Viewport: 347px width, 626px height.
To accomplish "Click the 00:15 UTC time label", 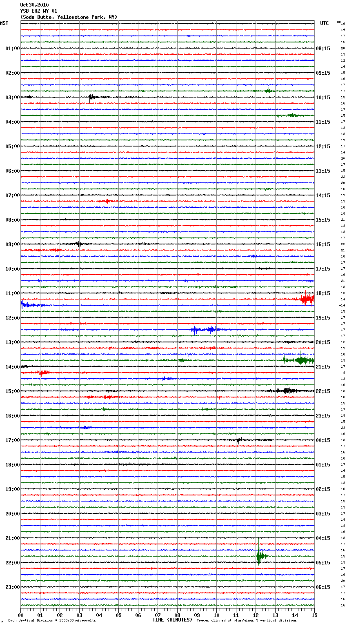I will pos(323,440).
